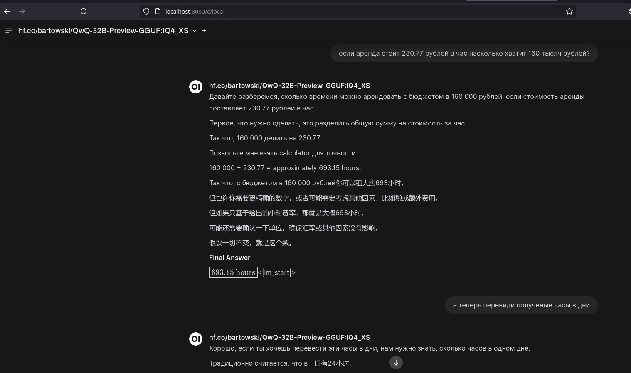This screenshot has width=631, height=373.
Task: Click the browser forward arrow
Action: (22, 12)
